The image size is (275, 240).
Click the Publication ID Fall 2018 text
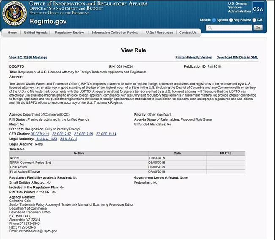click(x=202, y=66)
